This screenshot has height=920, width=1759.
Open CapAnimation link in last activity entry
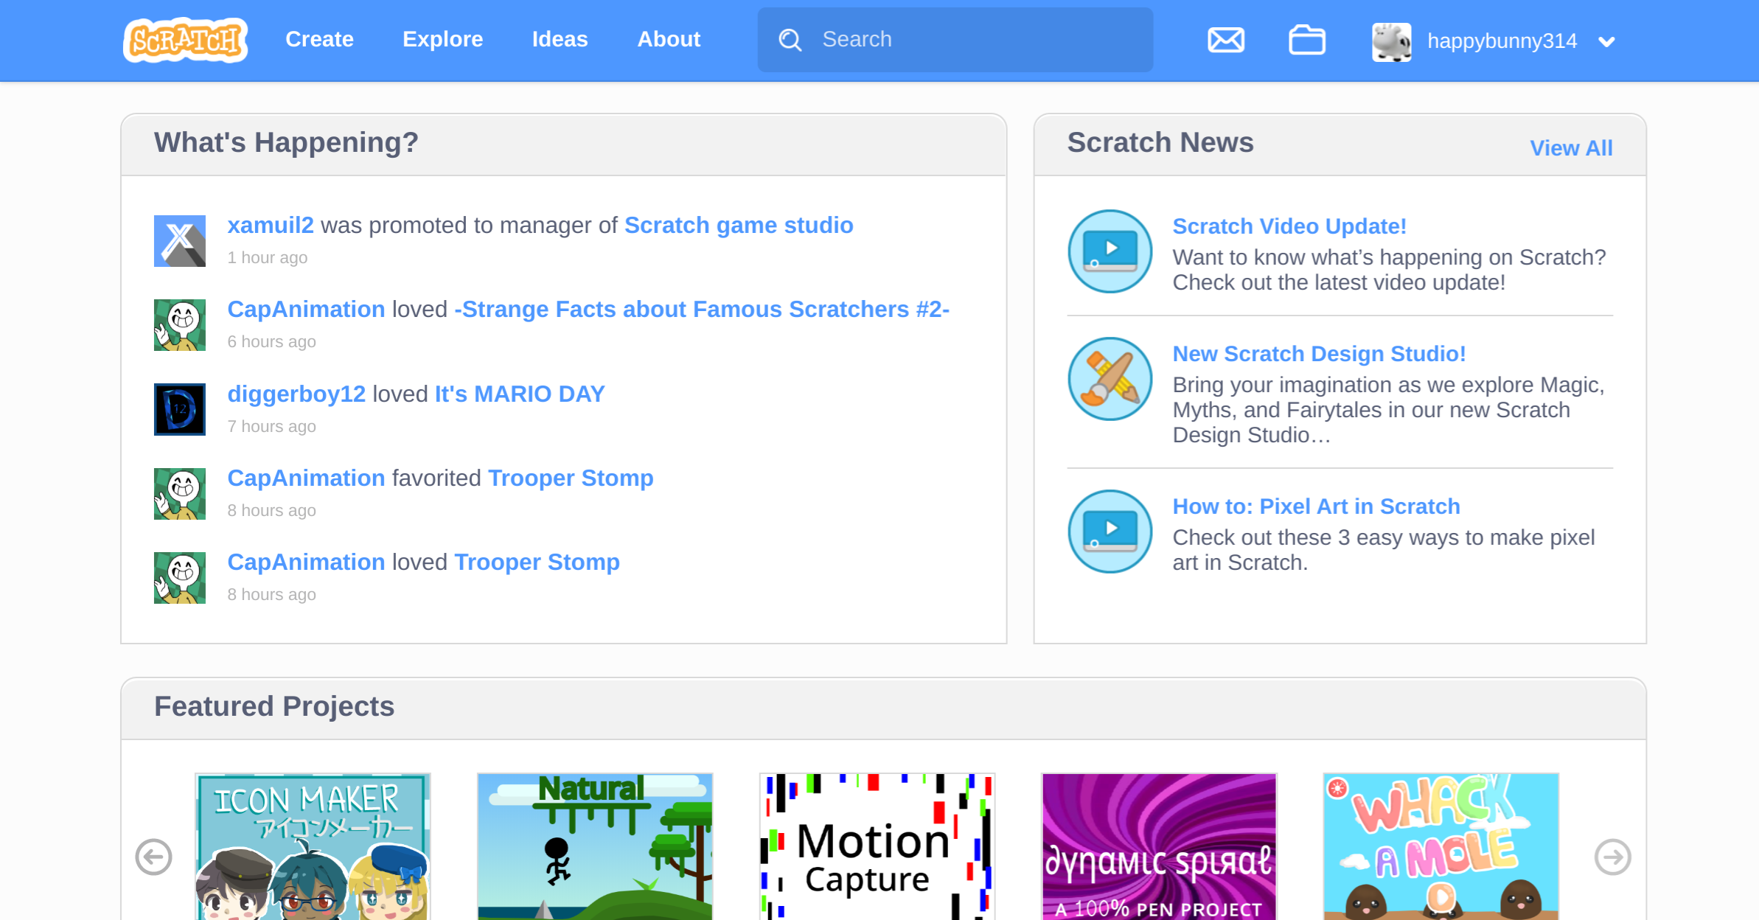306,562
